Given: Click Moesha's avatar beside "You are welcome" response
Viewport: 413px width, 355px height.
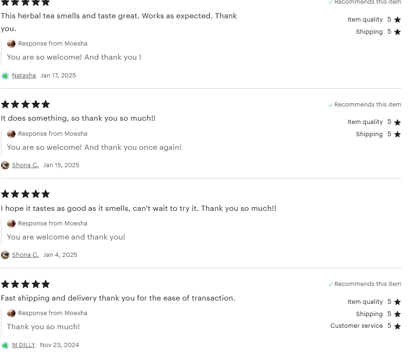Looking at the screenshot, I should coord(11,224).
